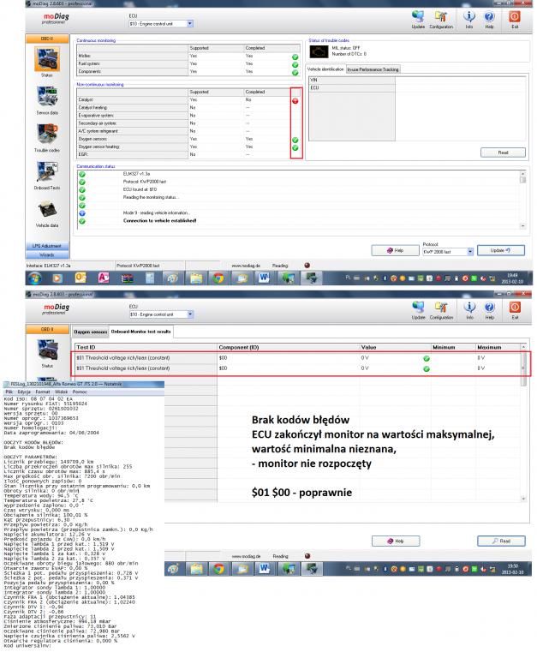Open the www.modiag.de link in the upper status bar

coord(246,266)
